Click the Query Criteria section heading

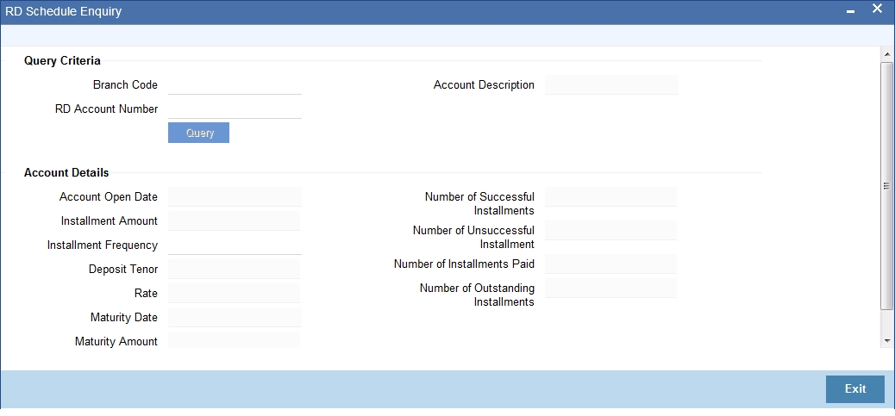[62, 60]
